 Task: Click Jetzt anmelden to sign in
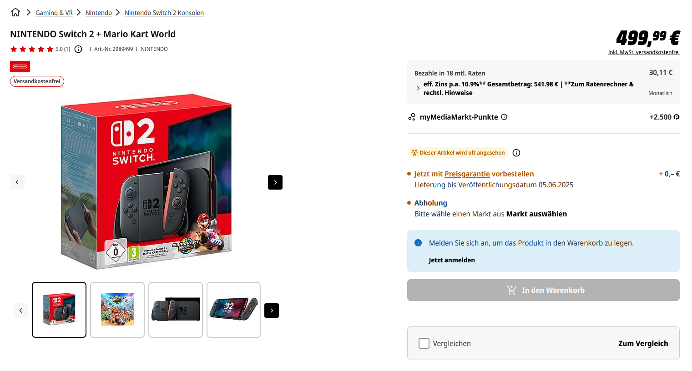(x=452, y=260)
